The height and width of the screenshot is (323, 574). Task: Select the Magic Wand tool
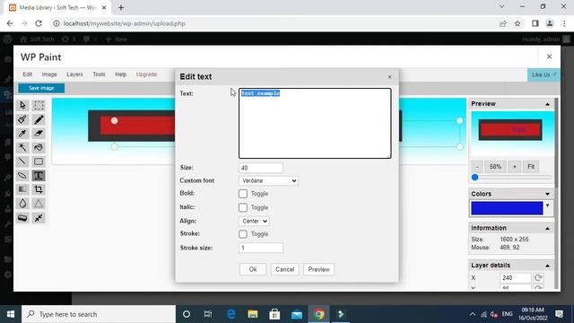[22, 147]
